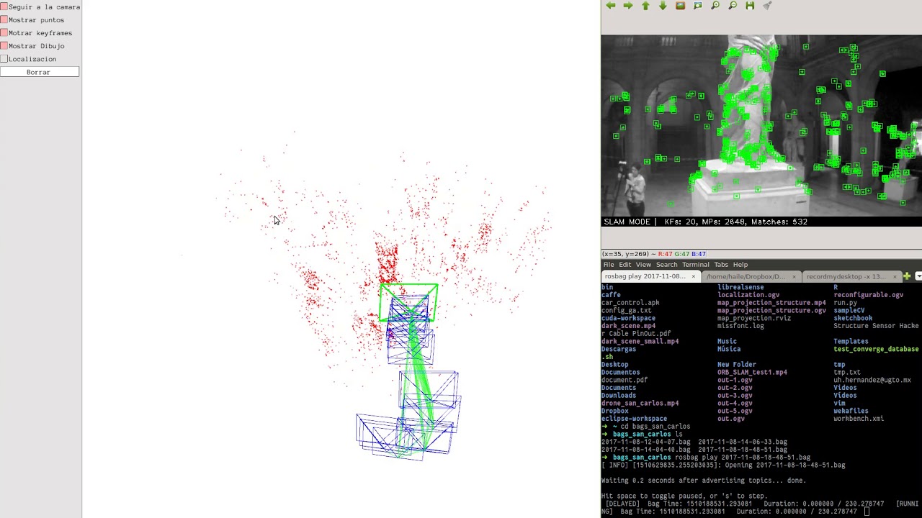This screenshot has height=518, width=922.
Task: Click 'librealsense' in terminal listing
Action: tap(740, 287)
